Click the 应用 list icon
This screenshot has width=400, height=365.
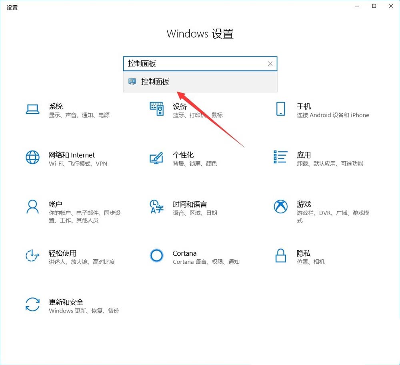click(x=280, y=157)
